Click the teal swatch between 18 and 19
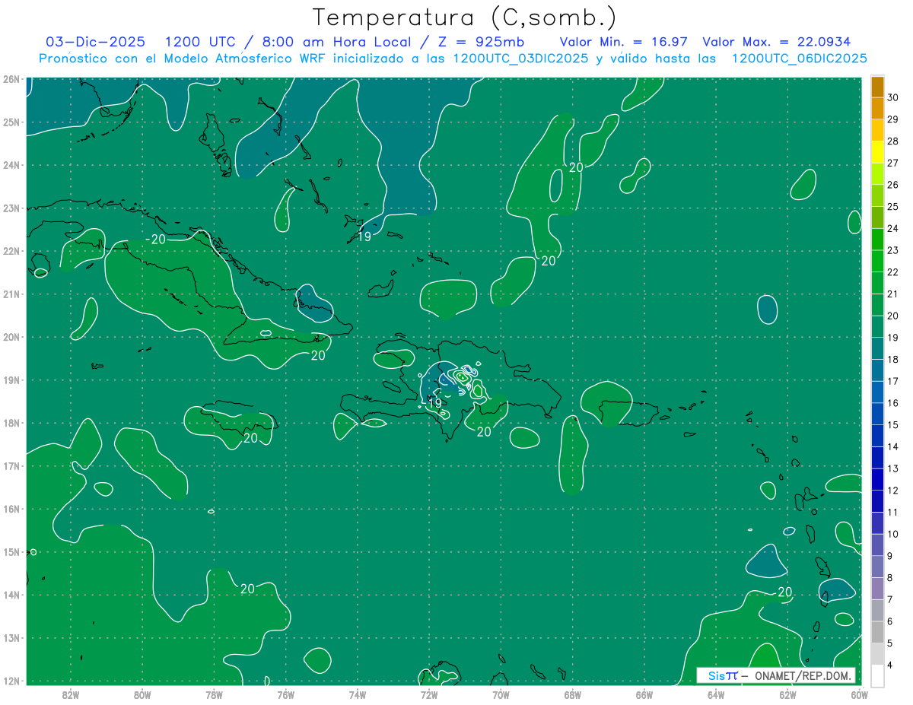913x705 pixels. (x=877, y=348)
